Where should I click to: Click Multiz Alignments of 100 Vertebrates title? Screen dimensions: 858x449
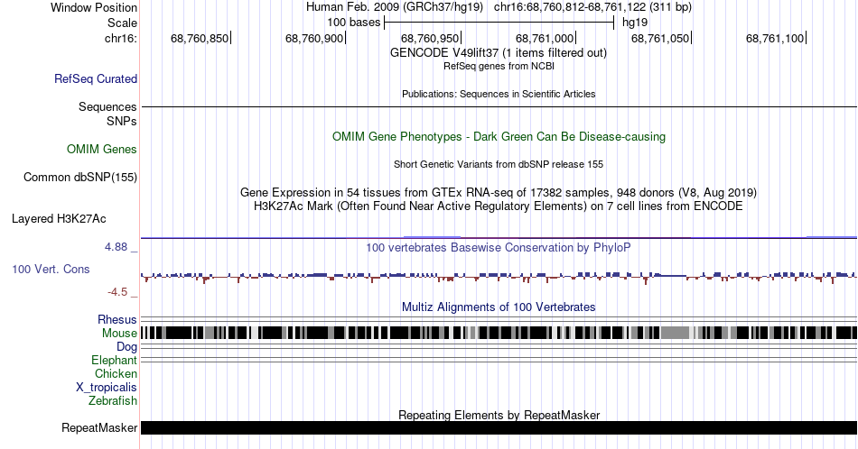pos(499,307)
